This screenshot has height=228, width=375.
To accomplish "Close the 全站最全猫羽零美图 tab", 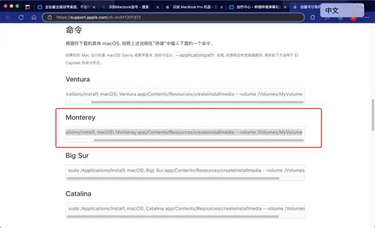I will (94, 7).
